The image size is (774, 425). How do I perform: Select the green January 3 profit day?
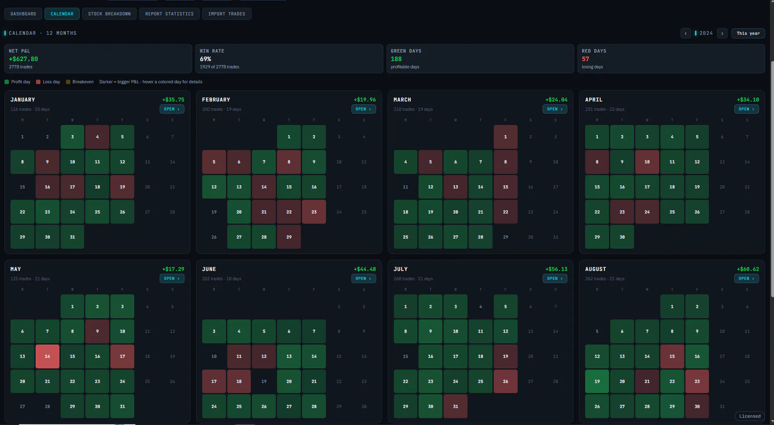(x=72, y=137)
